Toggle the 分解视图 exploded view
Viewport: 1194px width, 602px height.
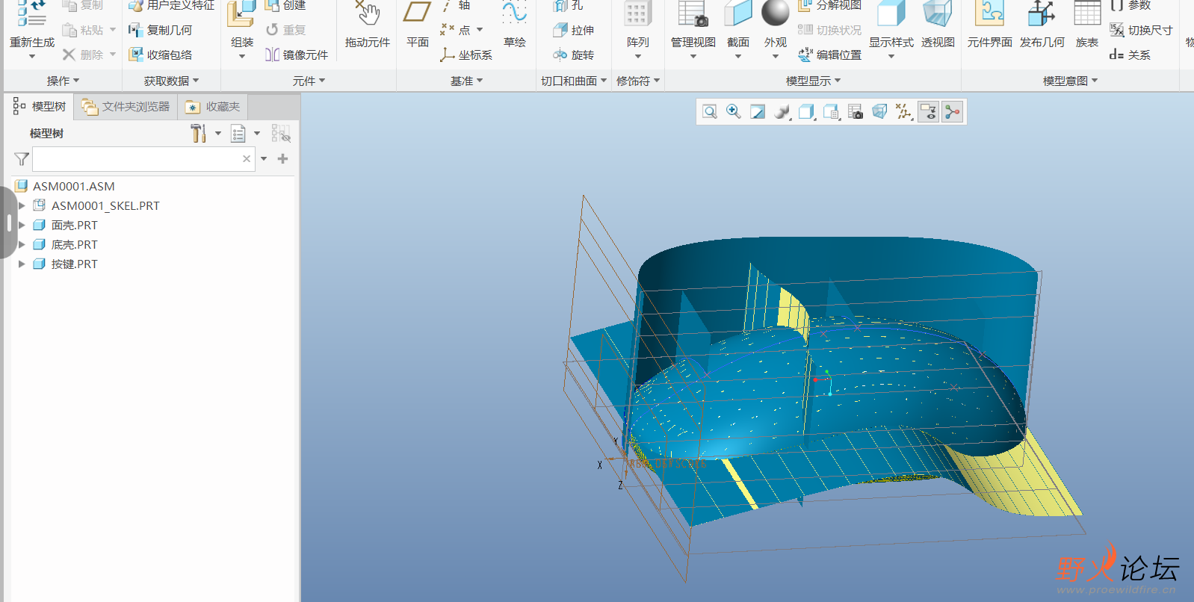(x=830, y=6)
